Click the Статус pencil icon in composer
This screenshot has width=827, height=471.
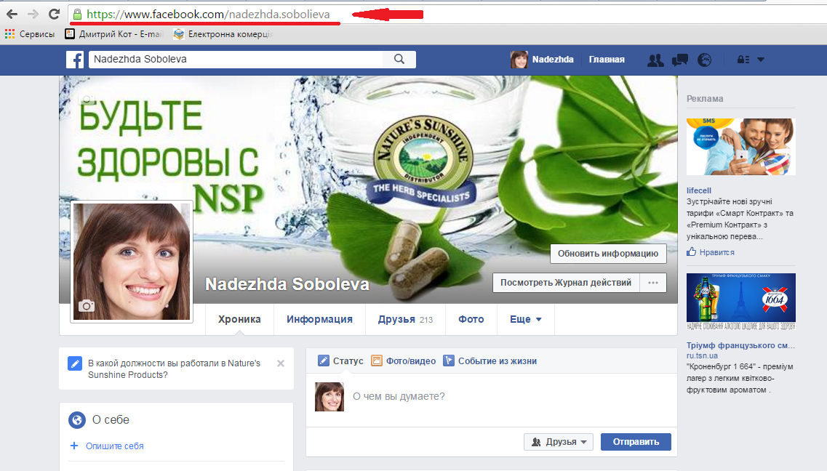(x=324, y=361)
